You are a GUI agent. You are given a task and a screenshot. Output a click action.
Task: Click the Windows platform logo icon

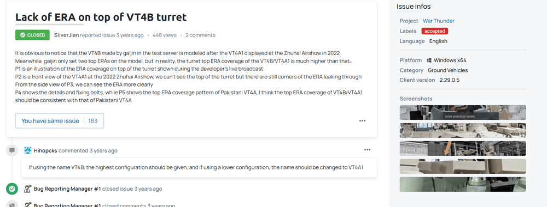point(429,60)
